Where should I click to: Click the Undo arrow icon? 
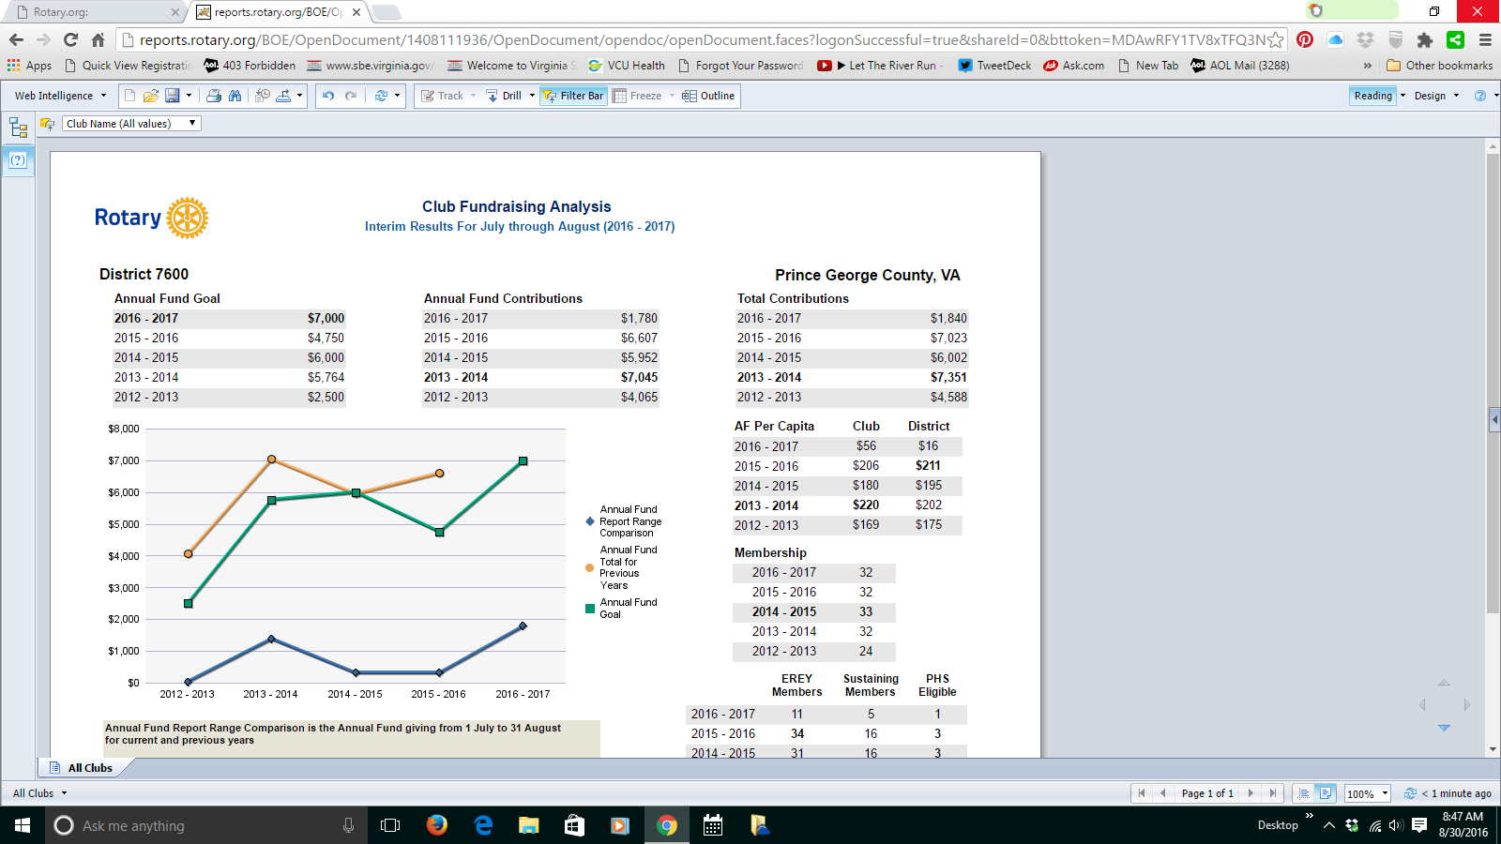click(328, 96)
